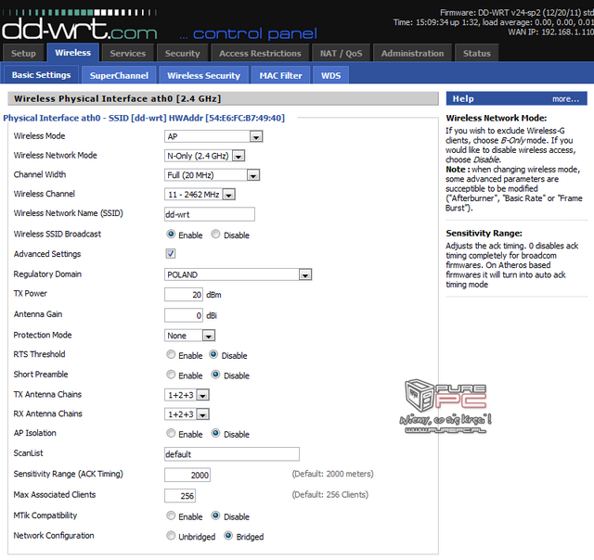Expand the Regulatory Domain dropdown
Viewport: 594px width, 560px height.
coord(238,274)
